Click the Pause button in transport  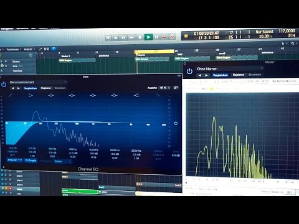tap(156, 37)
